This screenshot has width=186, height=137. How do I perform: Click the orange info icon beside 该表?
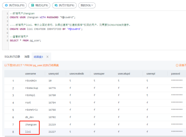point(177,65)
